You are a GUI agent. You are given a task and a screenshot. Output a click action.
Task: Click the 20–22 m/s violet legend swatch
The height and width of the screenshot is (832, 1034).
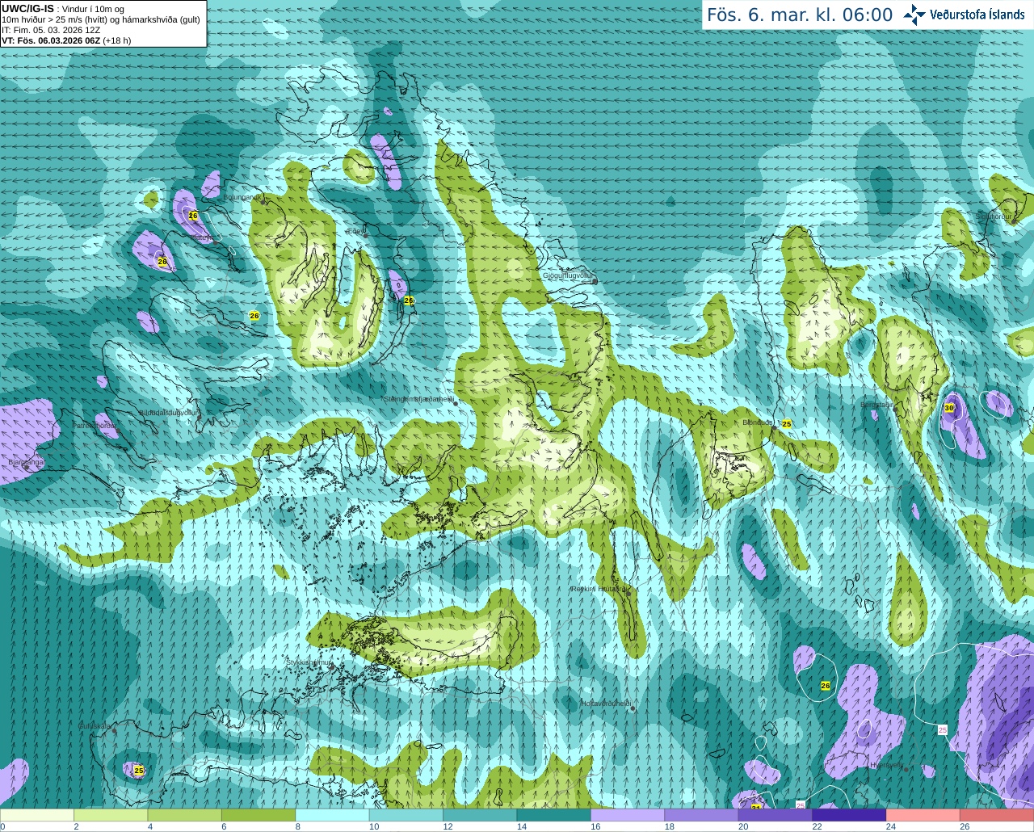[775, 815]
